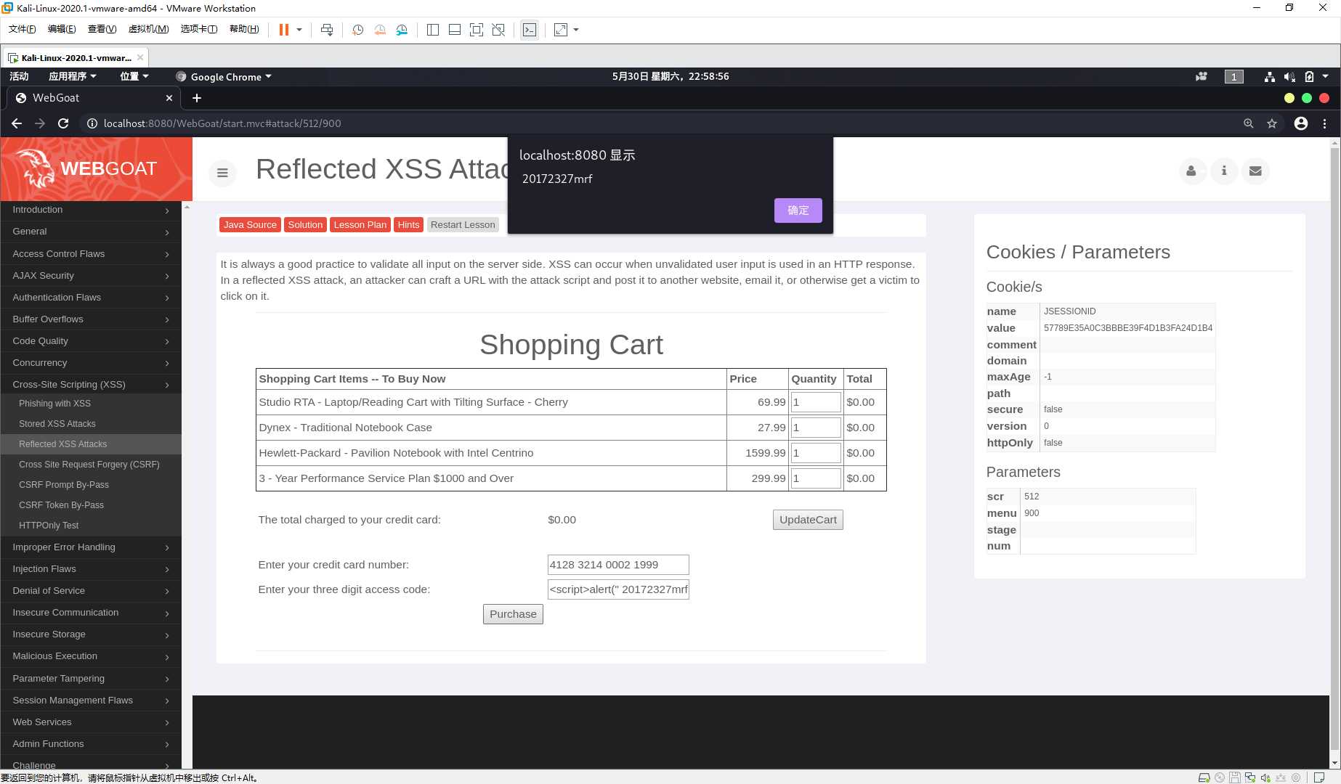Image resolution: width=1341 pixels, height=784 pixels.
Task: Click the screen recorder camera icon
Action: click(x=1202, y=76)
